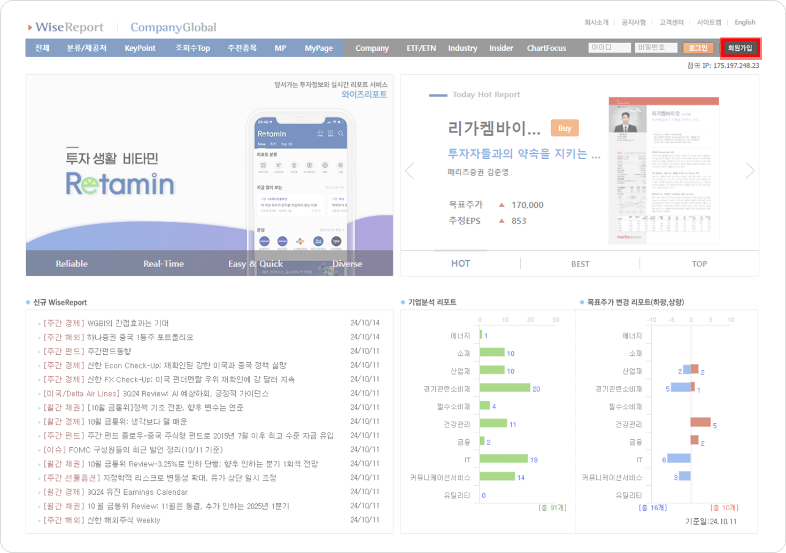Select KeyPoint in the navigation bar
The width and height of the screenshot is (786, 553).
pyautogui.click(x=140, y=48)
